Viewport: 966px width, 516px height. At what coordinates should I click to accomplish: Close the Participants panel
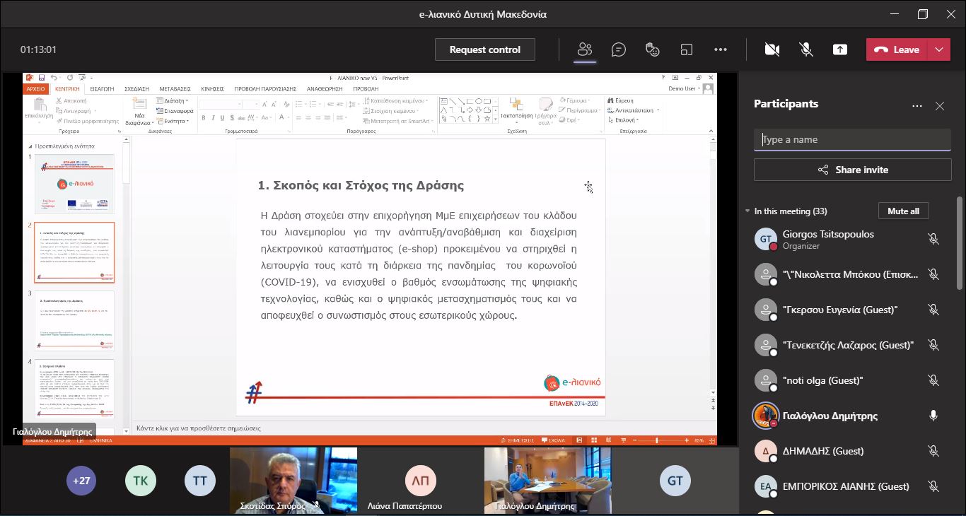click(940, 106)
